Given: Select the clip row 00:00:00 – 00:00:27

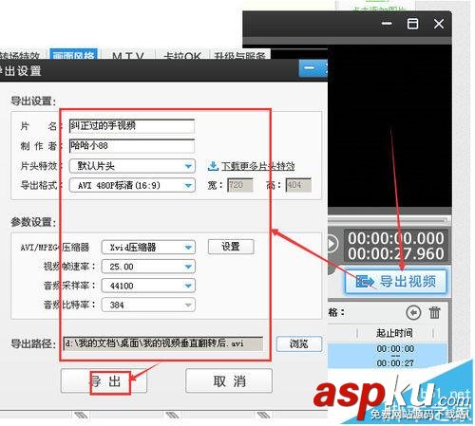Looking at the screenshot, I should (388, 356).
